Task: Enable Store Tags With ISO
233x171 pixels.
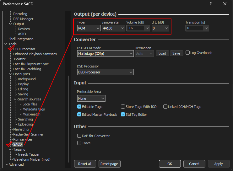Action: 123,107
